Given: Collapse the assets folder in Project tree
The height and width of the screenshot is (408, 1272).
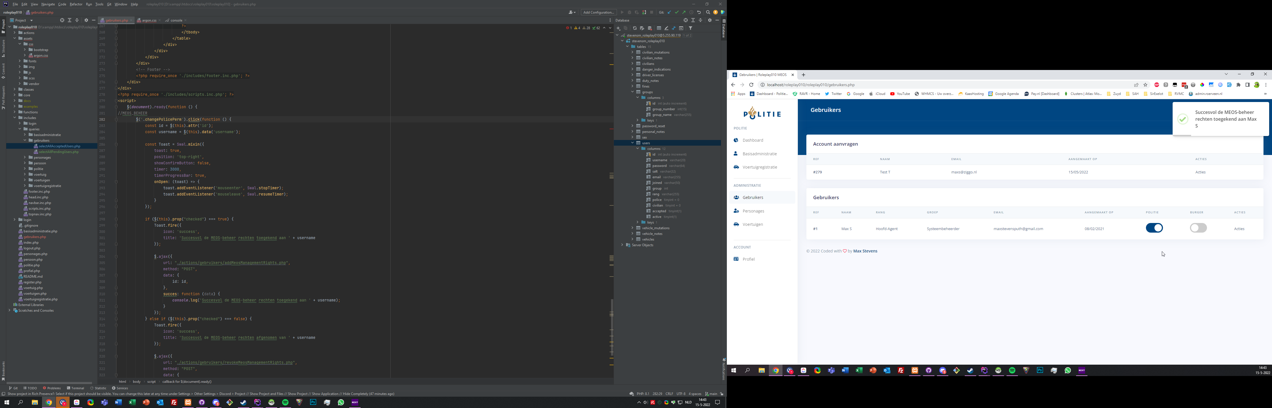Looking at the screenshot, I should [x=15, y=39].
